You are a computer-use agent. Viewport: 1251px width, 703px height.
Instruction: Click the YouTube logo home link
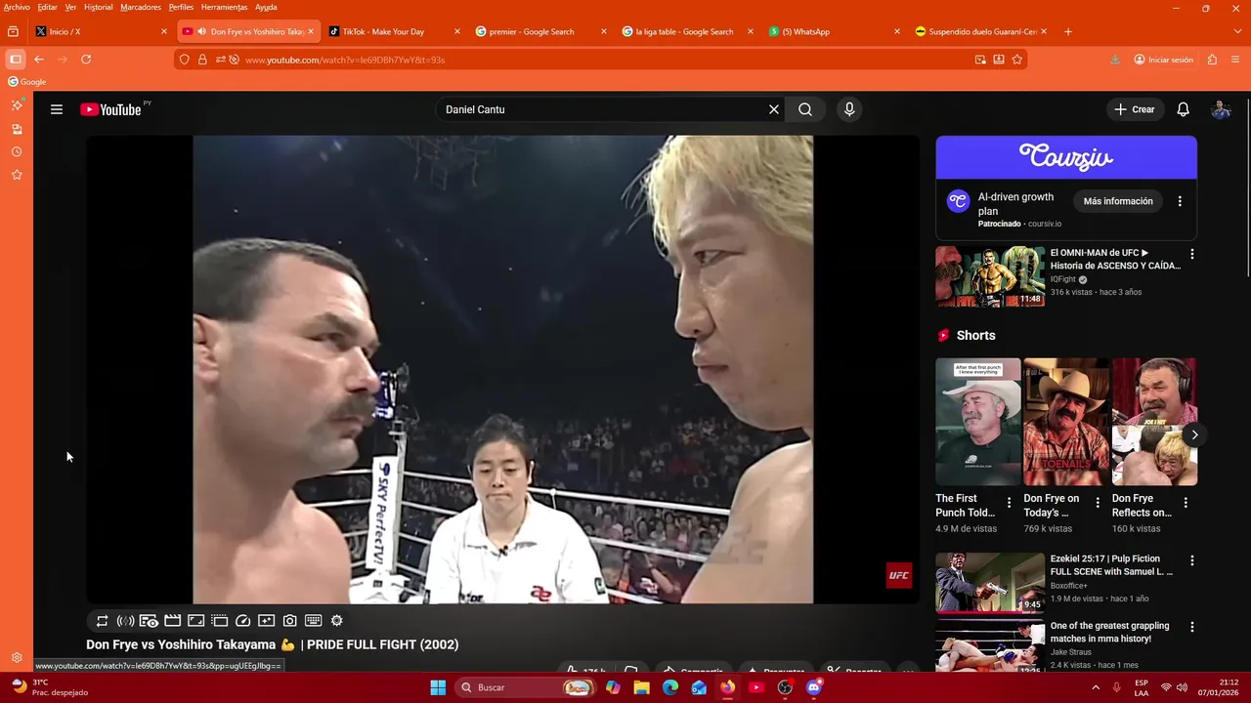tap(110, 109)
